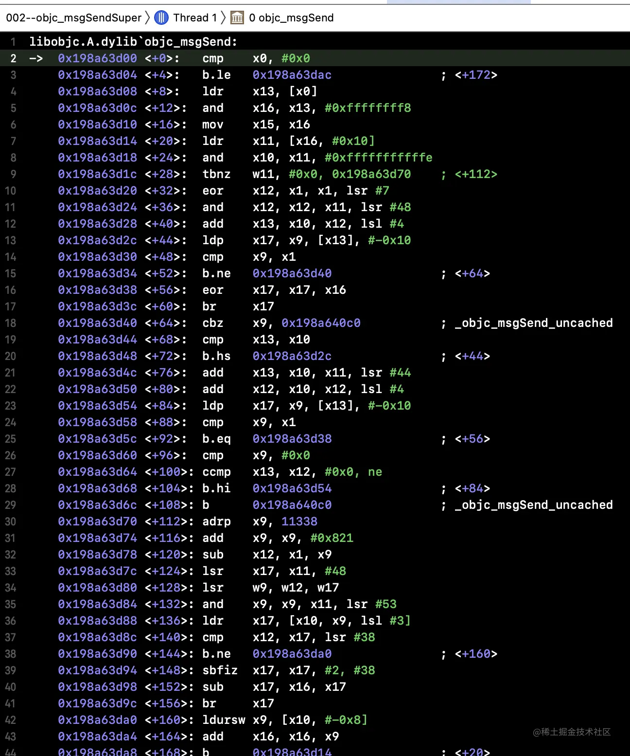The image size is (630, 756).
Task: Click branch target 0x198a63da0 on line 38
Action: point(292,654)
